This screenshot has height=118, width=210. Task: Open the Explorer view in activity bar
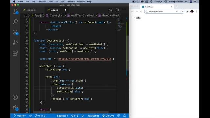[x=15, y=11]
